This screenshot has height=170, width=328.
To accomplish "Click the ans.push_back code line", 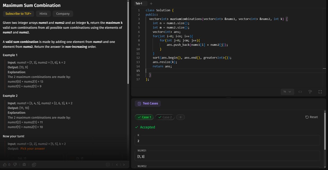I will (197, 45).
